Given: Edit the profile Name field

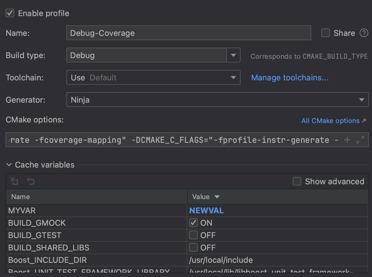Looking at the screenshot, I should click(189, 33).
